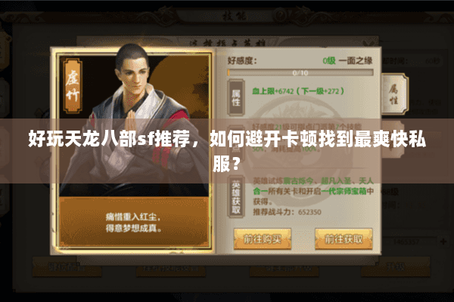Click the 虚竹 character portrait
The width and height of the screenshot is (454, 302).
coord(134,122)
